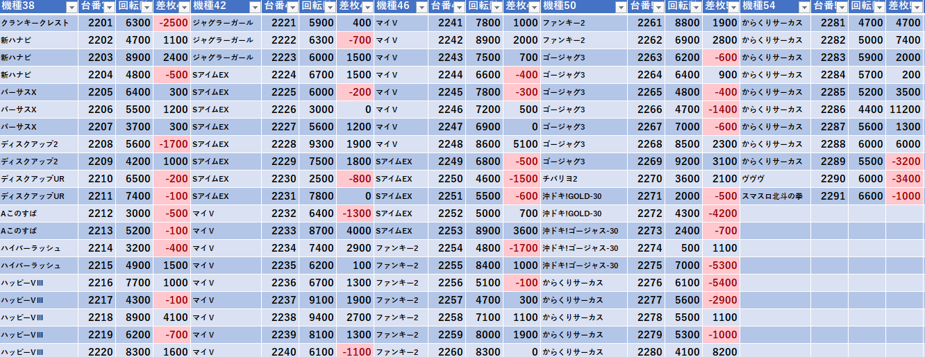
Task: Open 台番 filter arrow right of 機種46
Action: 458,7
